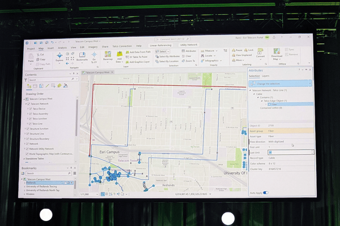Select List By Data Source icon
Image resolution: width=340 pixels, height=226 pixels.
35,86
